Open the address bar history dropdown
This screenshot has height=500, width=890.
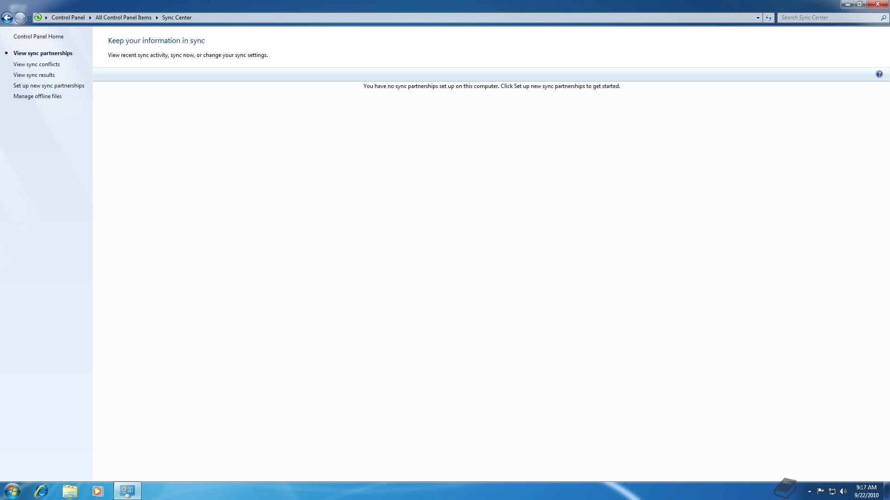(x=758, y=18)
